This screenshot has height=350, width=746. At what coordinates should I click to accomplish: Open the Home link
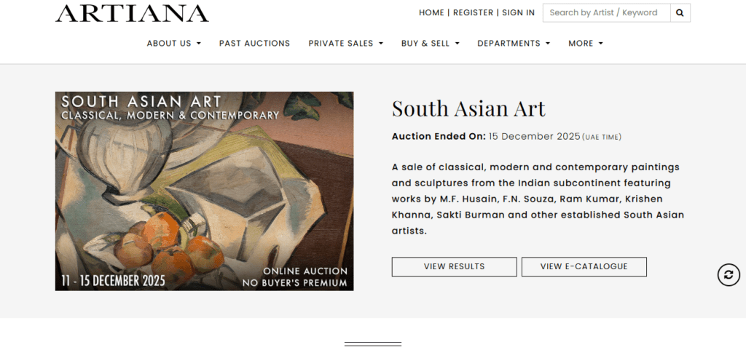pos(431,13)
